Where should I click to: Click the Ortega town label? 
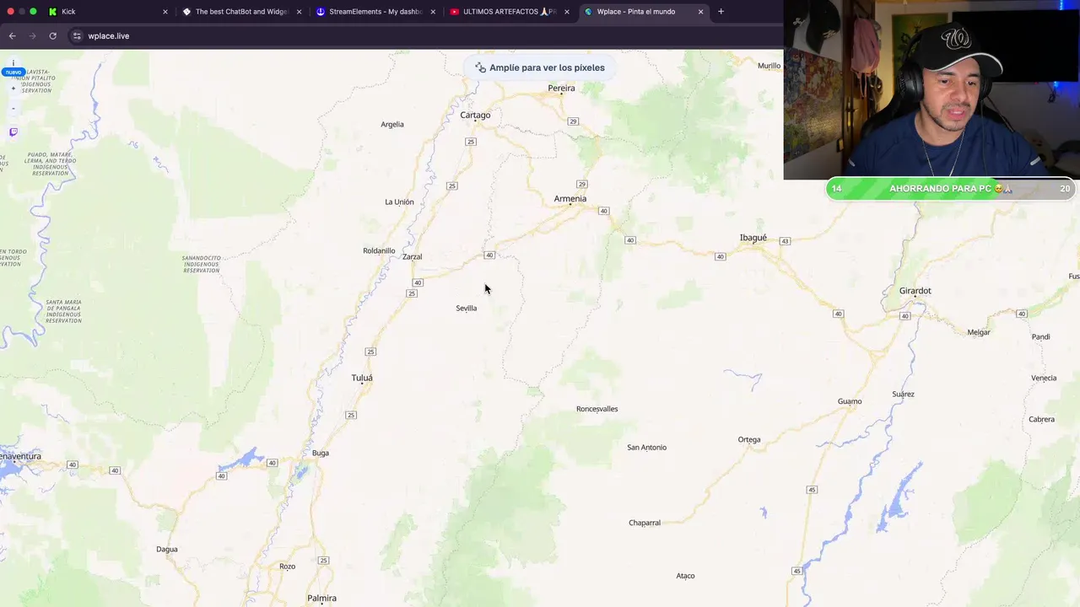[x=749, y=440]
